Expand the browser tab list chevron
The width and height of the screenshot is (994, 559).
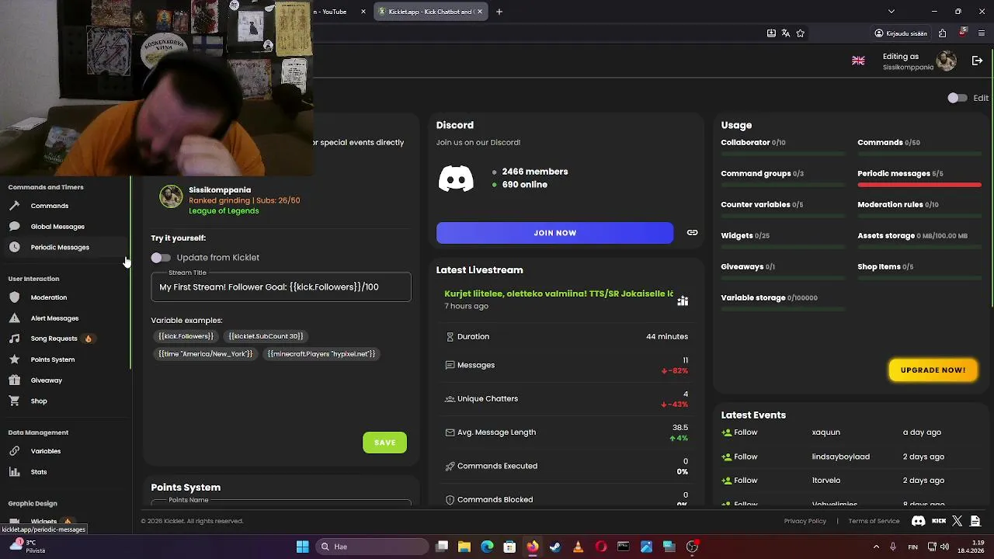click(x=891, y=12)
